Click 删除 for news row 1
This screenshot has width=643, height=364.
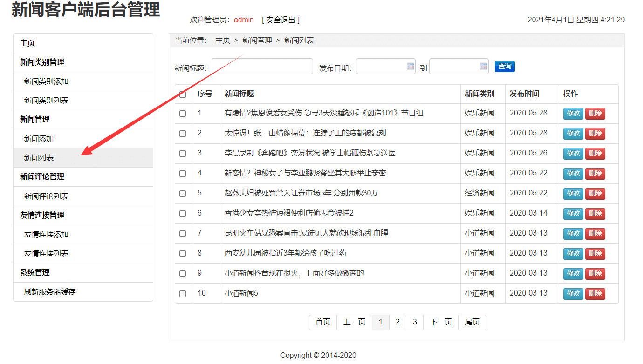(595, 114)
